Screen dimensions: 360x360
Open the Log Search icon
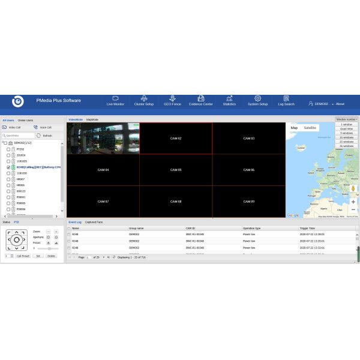pyautogui.click(x=286, y=101)
